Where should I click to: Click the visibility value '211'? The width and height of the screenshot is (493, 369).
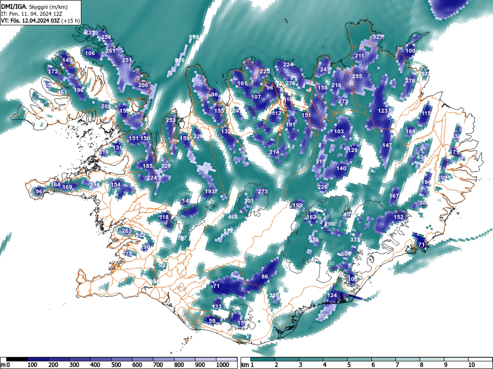point(359,56)
